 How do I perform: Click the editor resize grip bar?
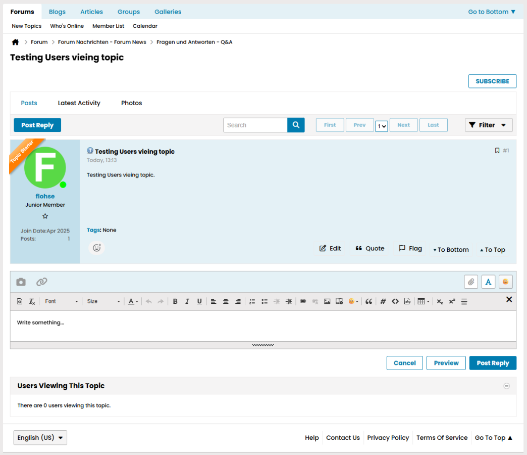263,345
